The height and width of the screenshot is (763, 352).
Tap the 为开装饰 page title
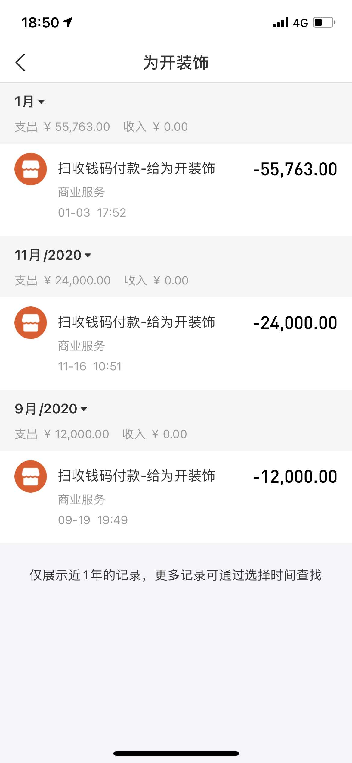176,63
